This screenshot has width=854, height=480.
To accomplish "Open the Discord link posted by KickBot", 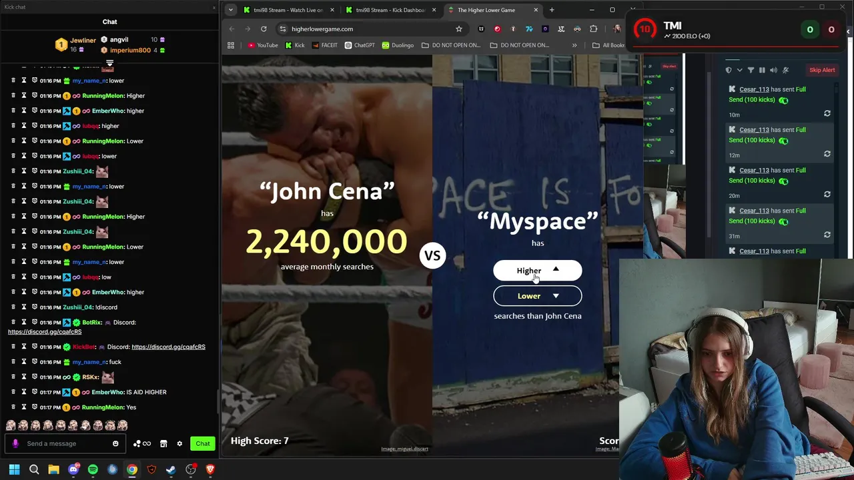I will [168, 347].
